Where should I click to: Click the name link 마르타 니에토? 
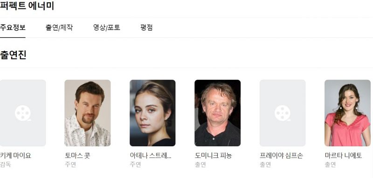pos(343,156)
